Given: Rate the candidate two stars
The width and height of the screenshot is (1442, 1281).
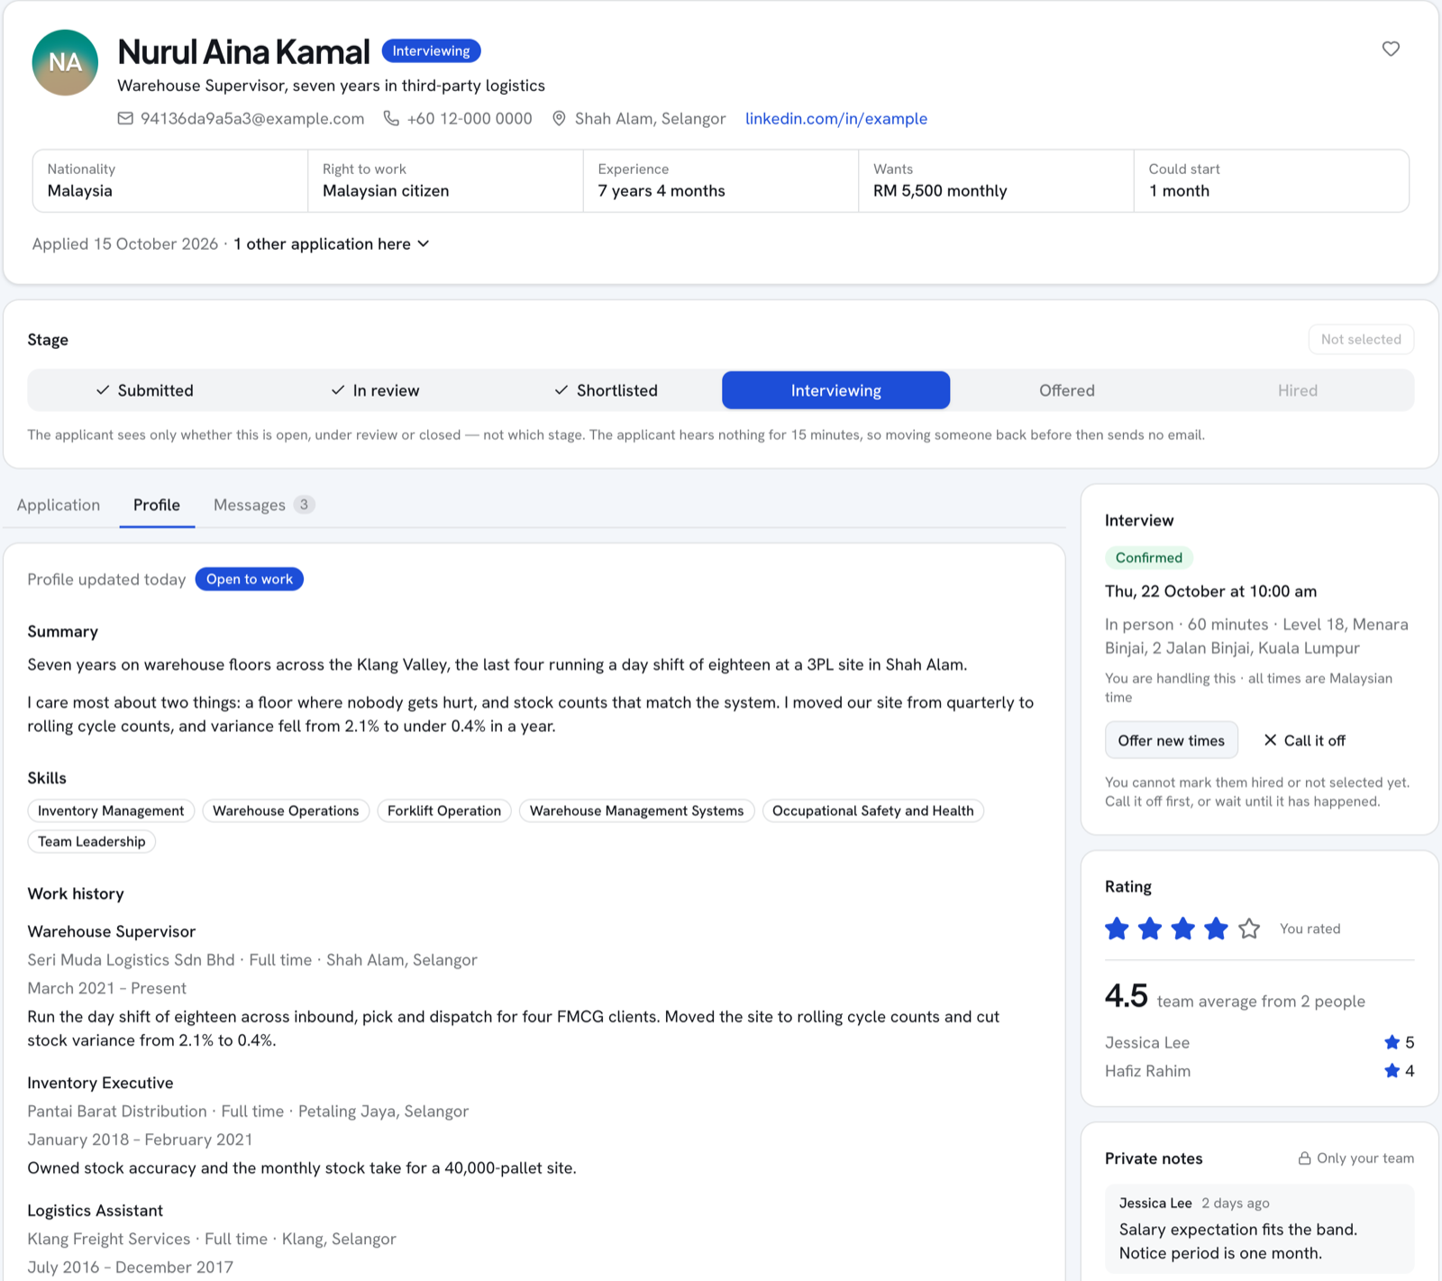Looking at the screenshot, I should 1150,929.
